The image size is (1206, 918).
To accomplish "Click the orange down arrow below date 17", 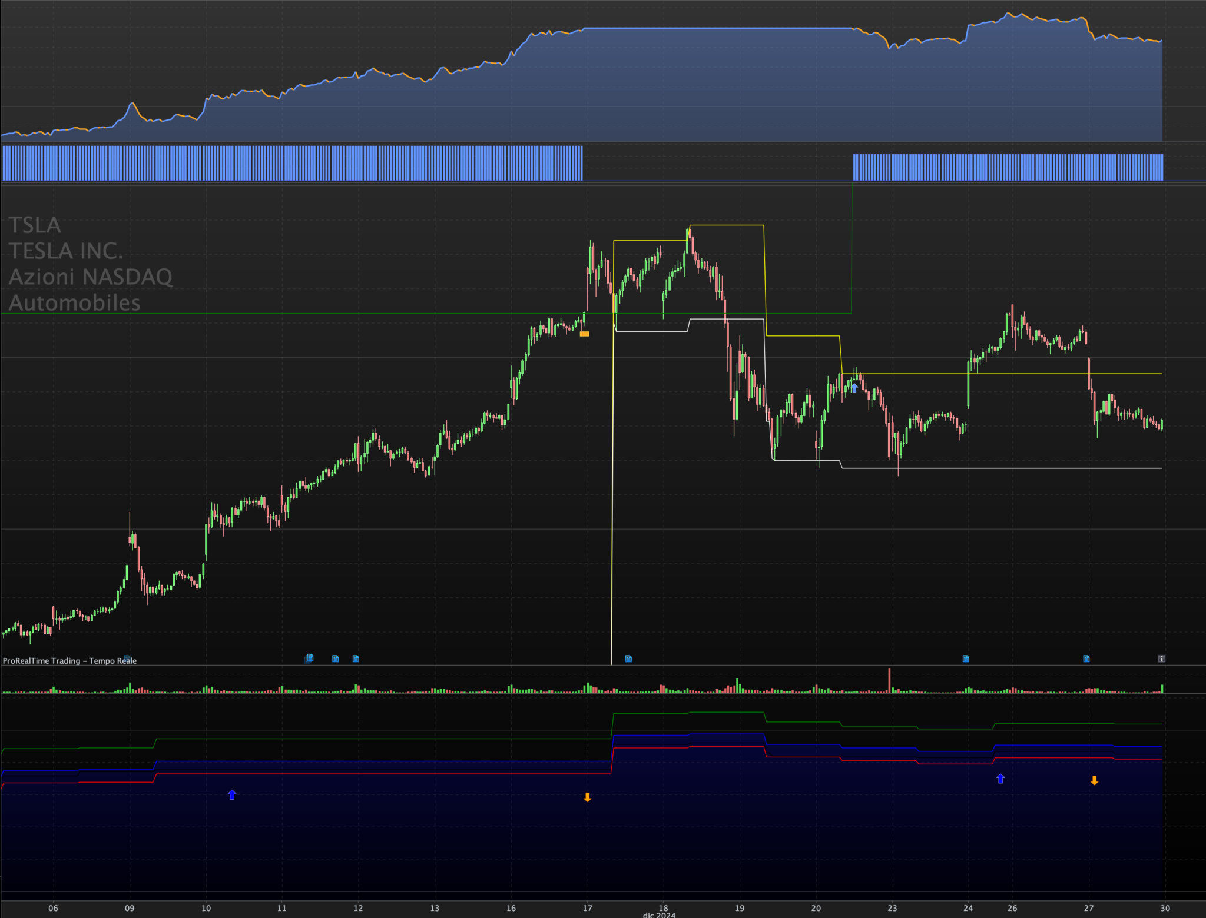I will (x=587, y=797).
